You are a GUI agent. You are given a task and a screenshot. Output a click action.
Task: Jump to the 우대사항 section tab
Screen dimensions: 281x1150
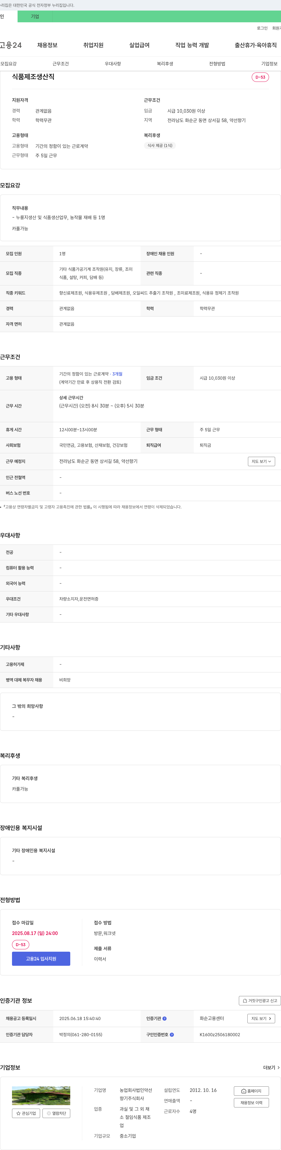[x=113, y=64]
